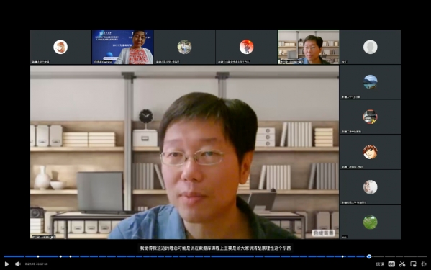
Task: Select the participant tile with the white floral avatar
Action: tap(371, 187)
